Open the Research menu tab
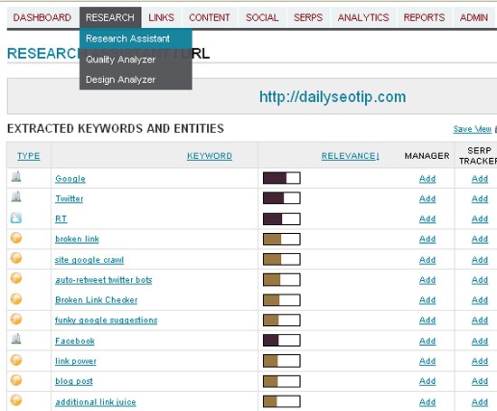This screenshot has width=497, height=411. 110,17
